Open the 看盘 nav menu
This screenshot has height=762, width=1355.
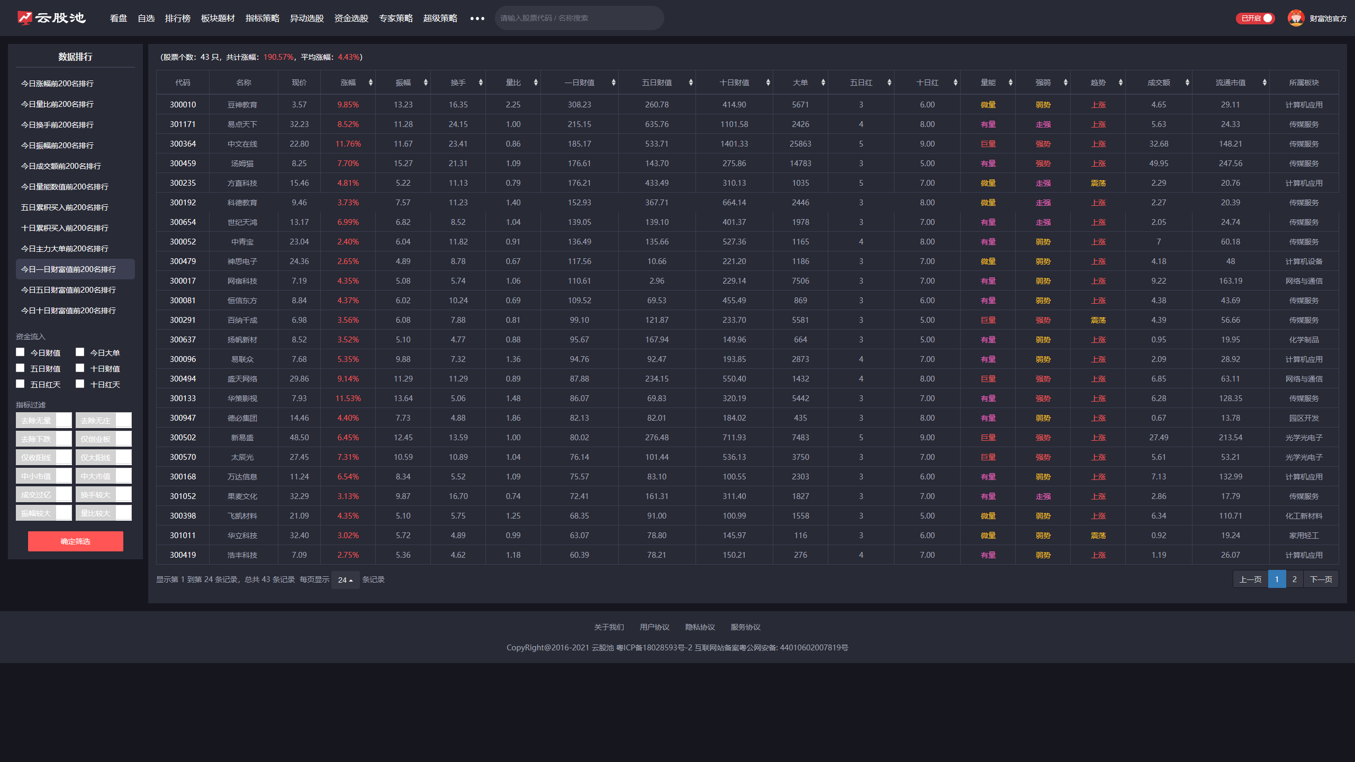118,19
